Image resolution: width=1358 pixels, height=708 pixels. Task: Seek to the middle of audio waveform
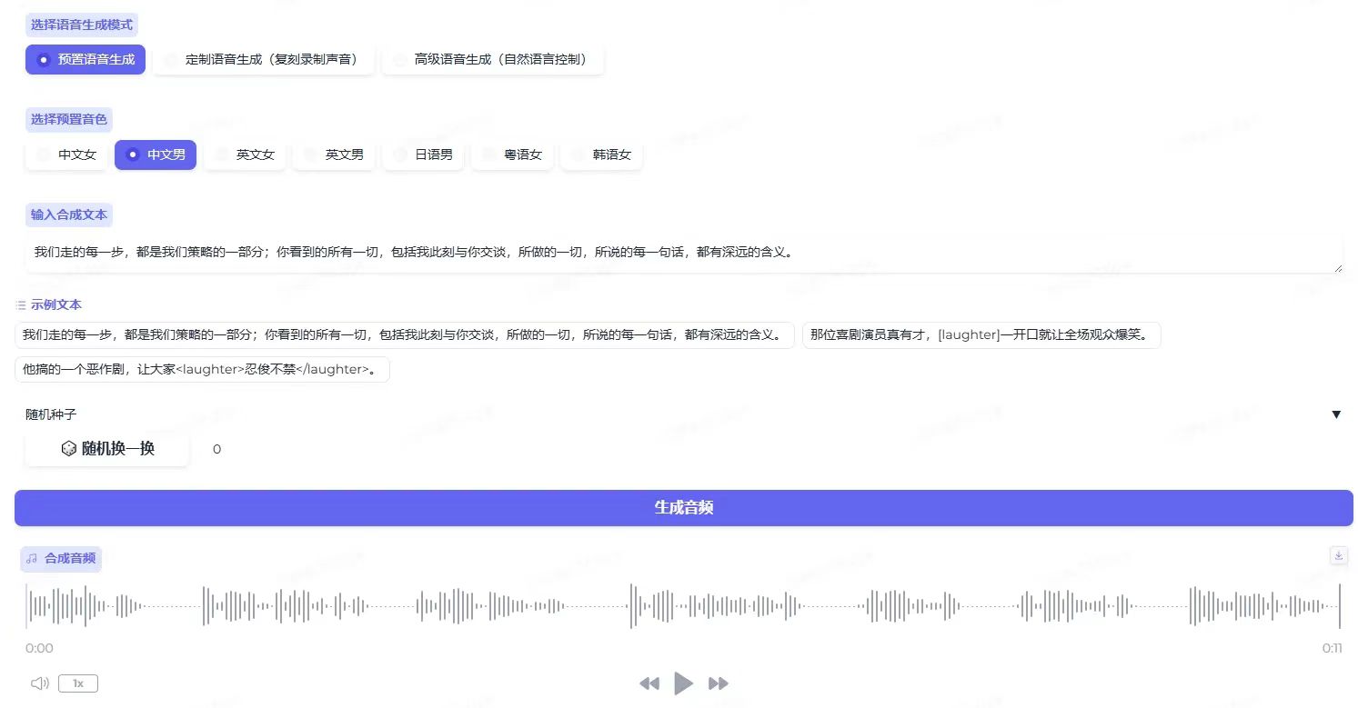682,605
